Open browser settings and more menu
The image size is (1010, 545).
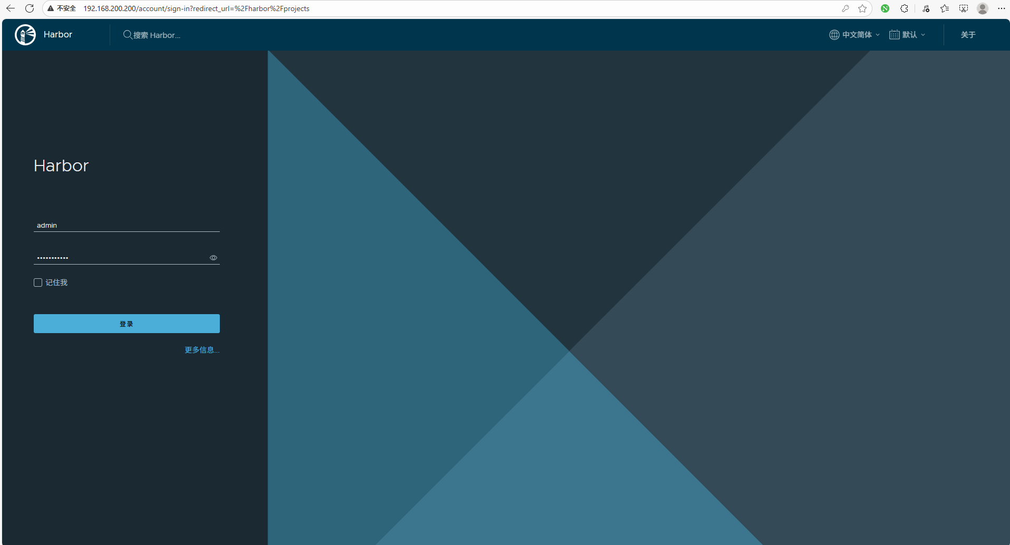(x=1002, y=8)
